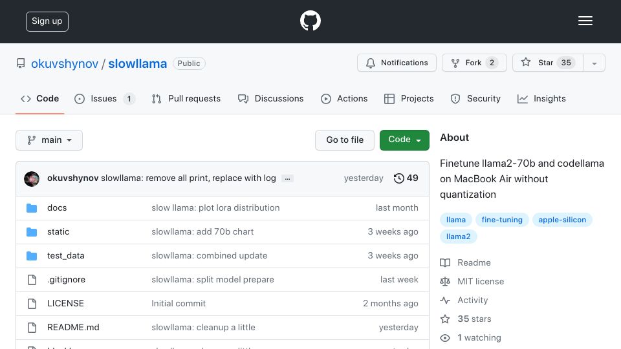Open the static folder
The image size is (621, 349).
click(x=58, y=231)
